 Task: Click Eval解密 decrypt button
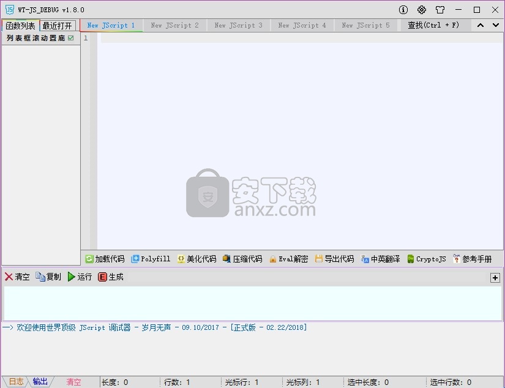click(288, 259)
